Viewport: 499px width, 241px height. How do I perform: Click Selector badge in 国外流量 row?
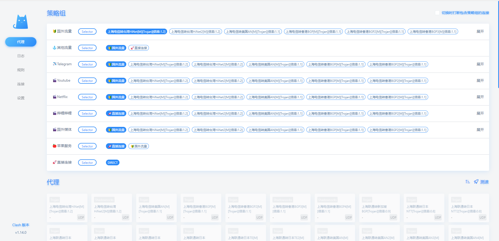point(87,31)
